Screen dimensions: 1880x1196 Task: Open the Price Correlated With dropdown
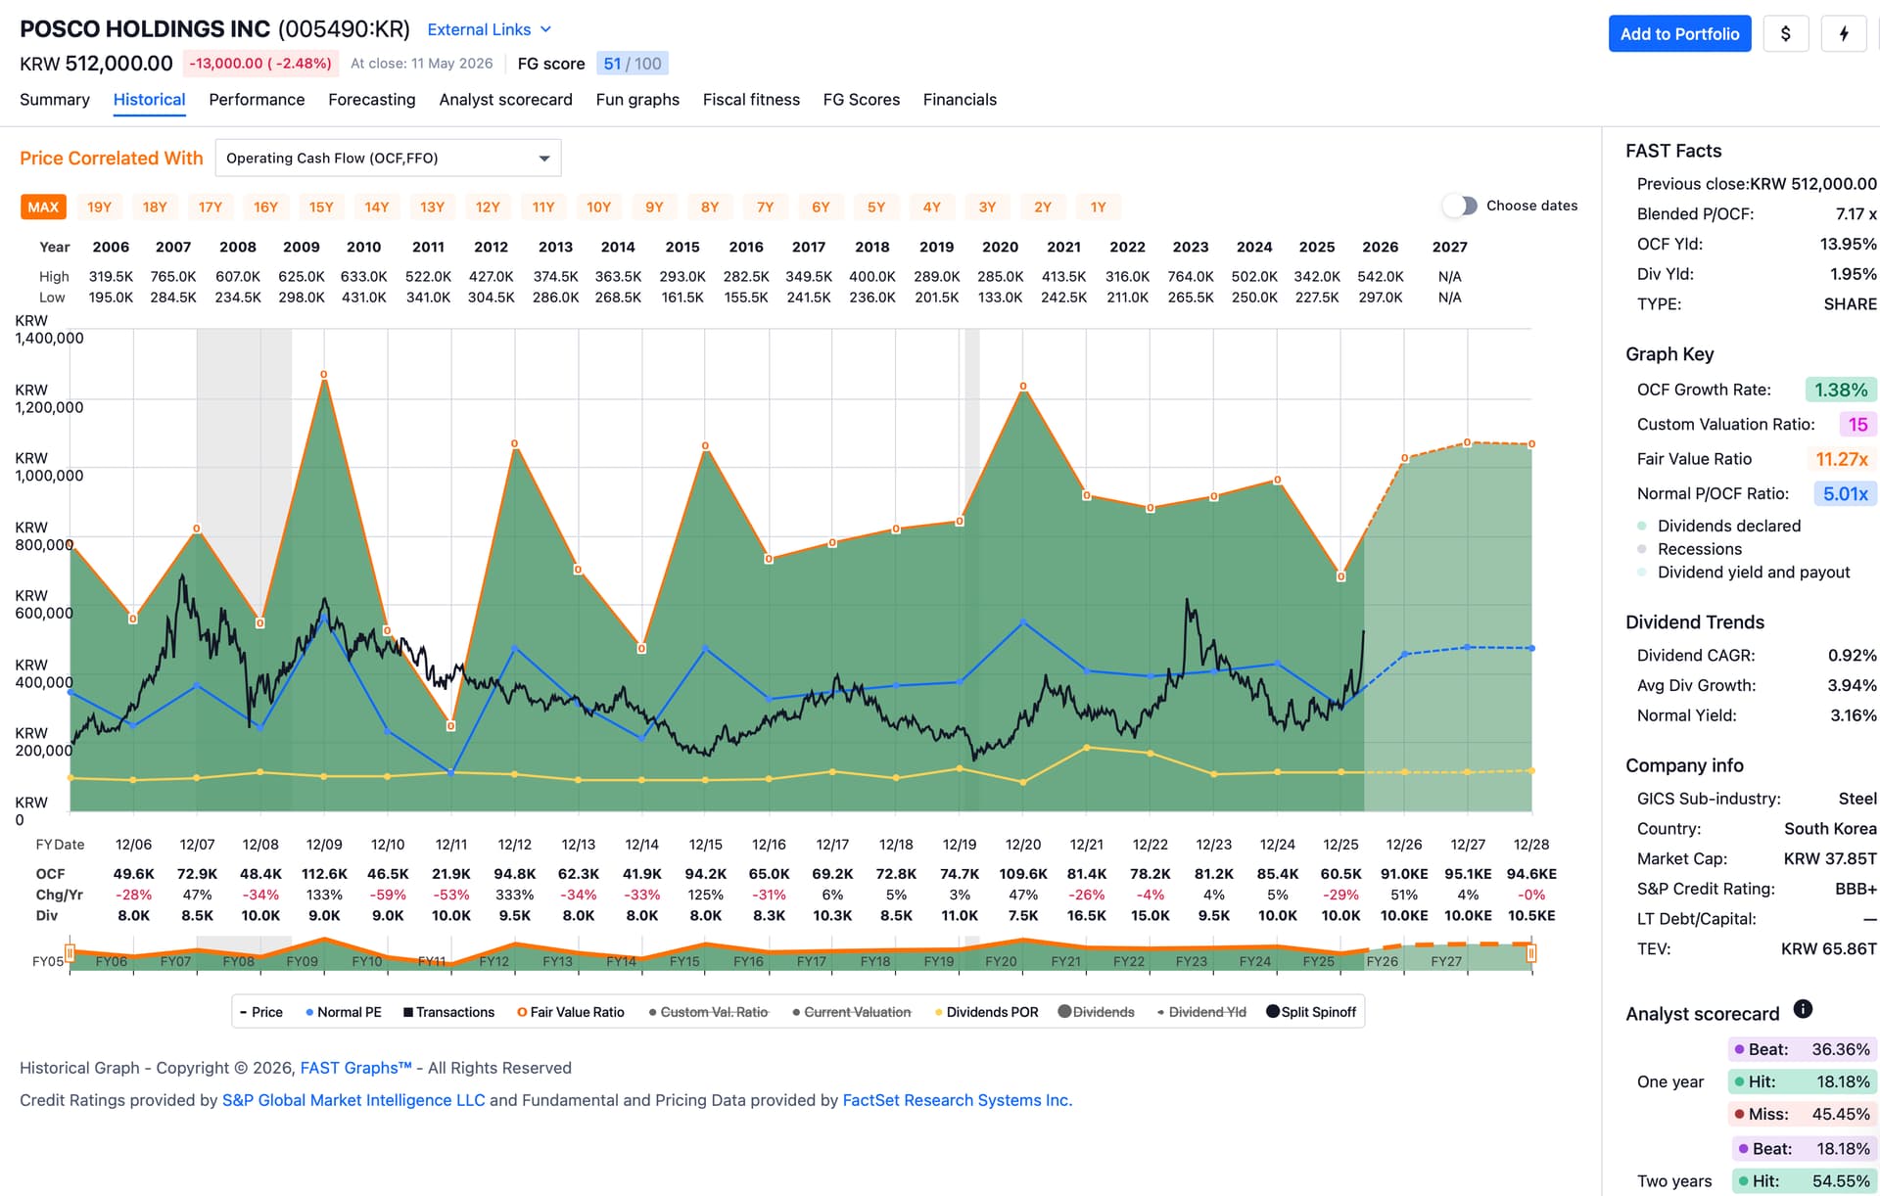[x=388, y=158]
